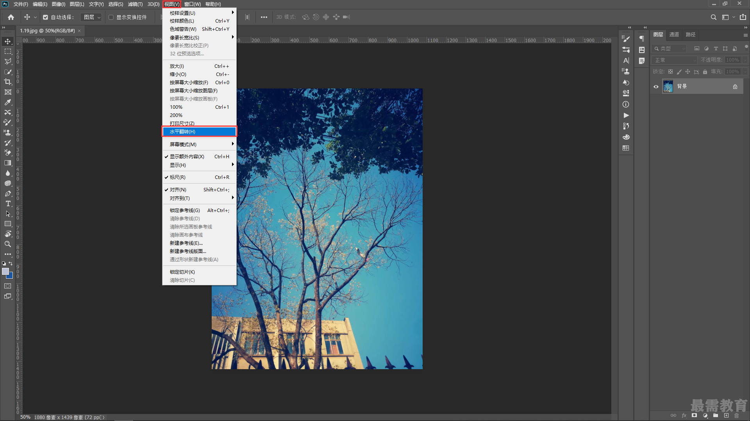The width and height of the screenshot is (750, 421).
Task: Select the Frame tool
Action: click(x=8, y=92)
